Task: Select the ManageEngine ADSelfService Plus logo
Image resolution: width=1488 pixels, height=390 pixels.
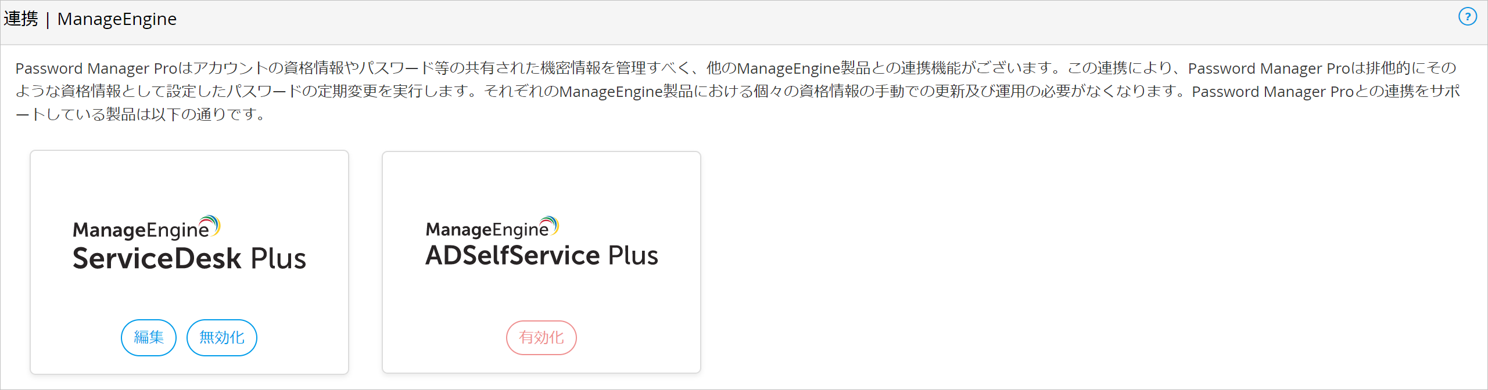Action: pyautogui.click(x=542, y=242)
